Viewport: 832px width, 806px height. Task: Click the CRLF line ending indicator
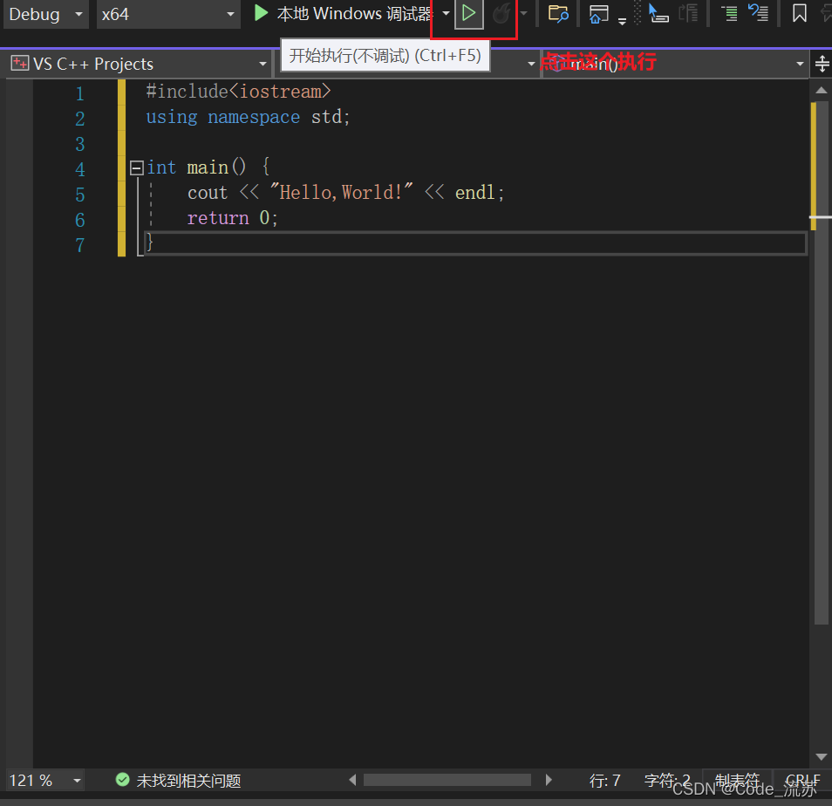click(802, 780)
